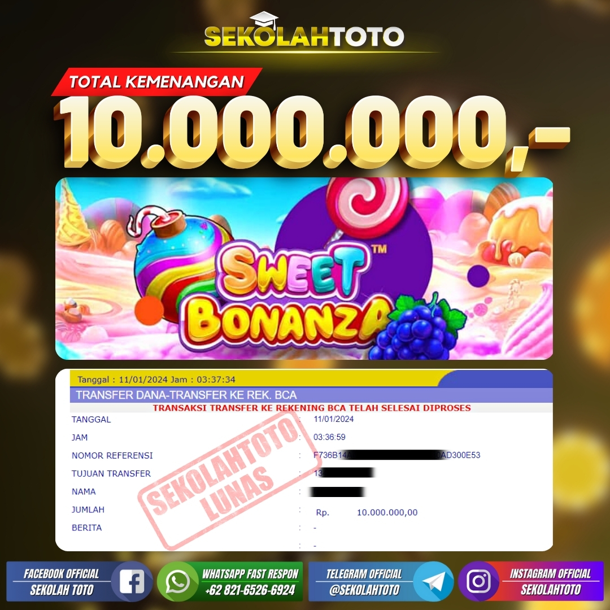Click the Nomor Referensi value field
This screenshot has width=610, height=610.
[397, 455]
